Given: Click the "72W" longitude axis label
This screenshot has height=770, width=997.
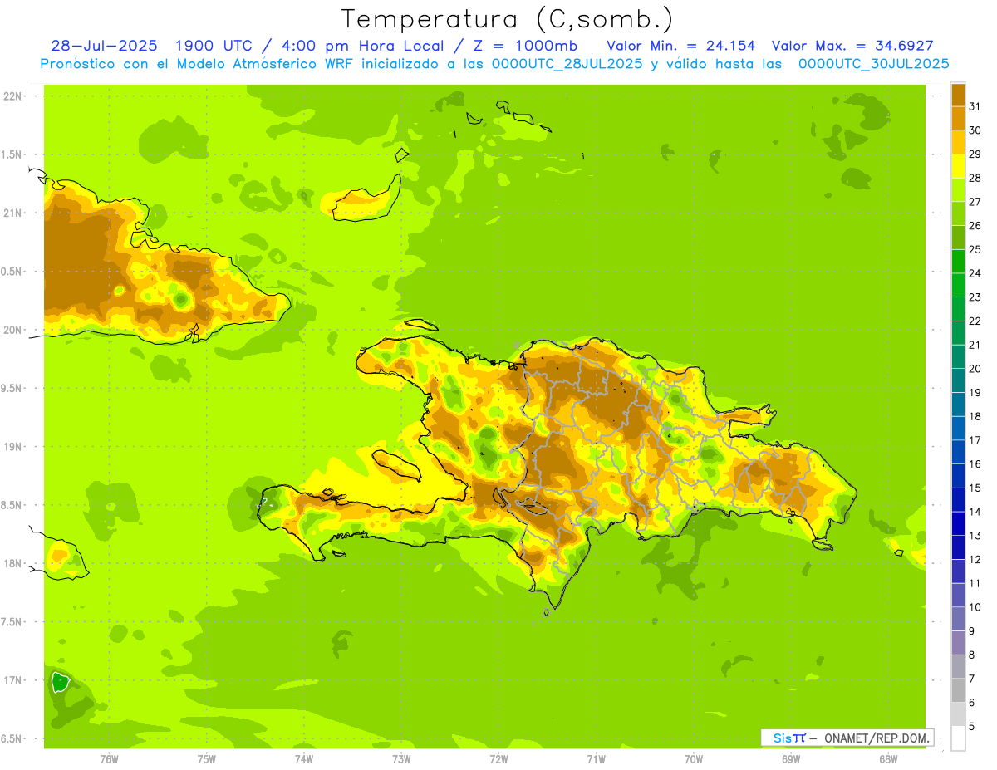Looking at the screenshot, I should [x=498, y=758].
